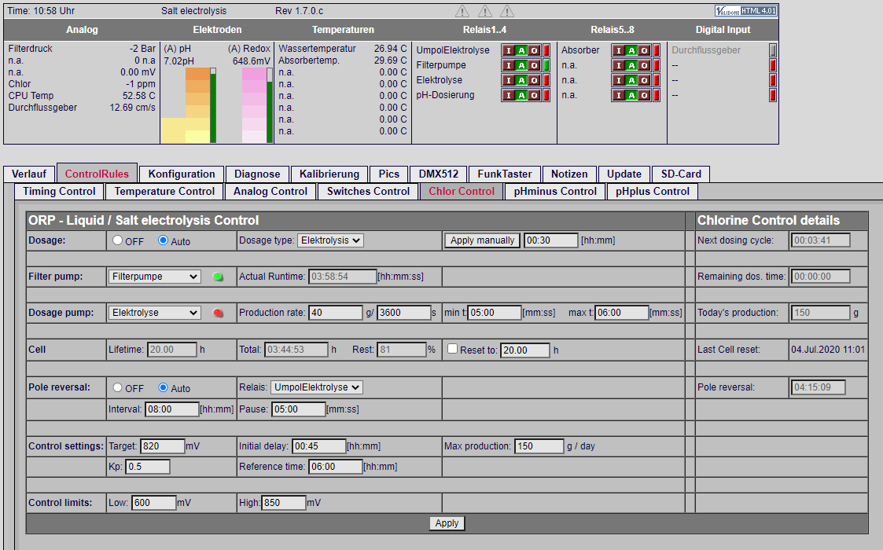Click green LED beside Filter pump dropdown
The width and height of the screenshot is (883, 550).
(x=218, y=277)
